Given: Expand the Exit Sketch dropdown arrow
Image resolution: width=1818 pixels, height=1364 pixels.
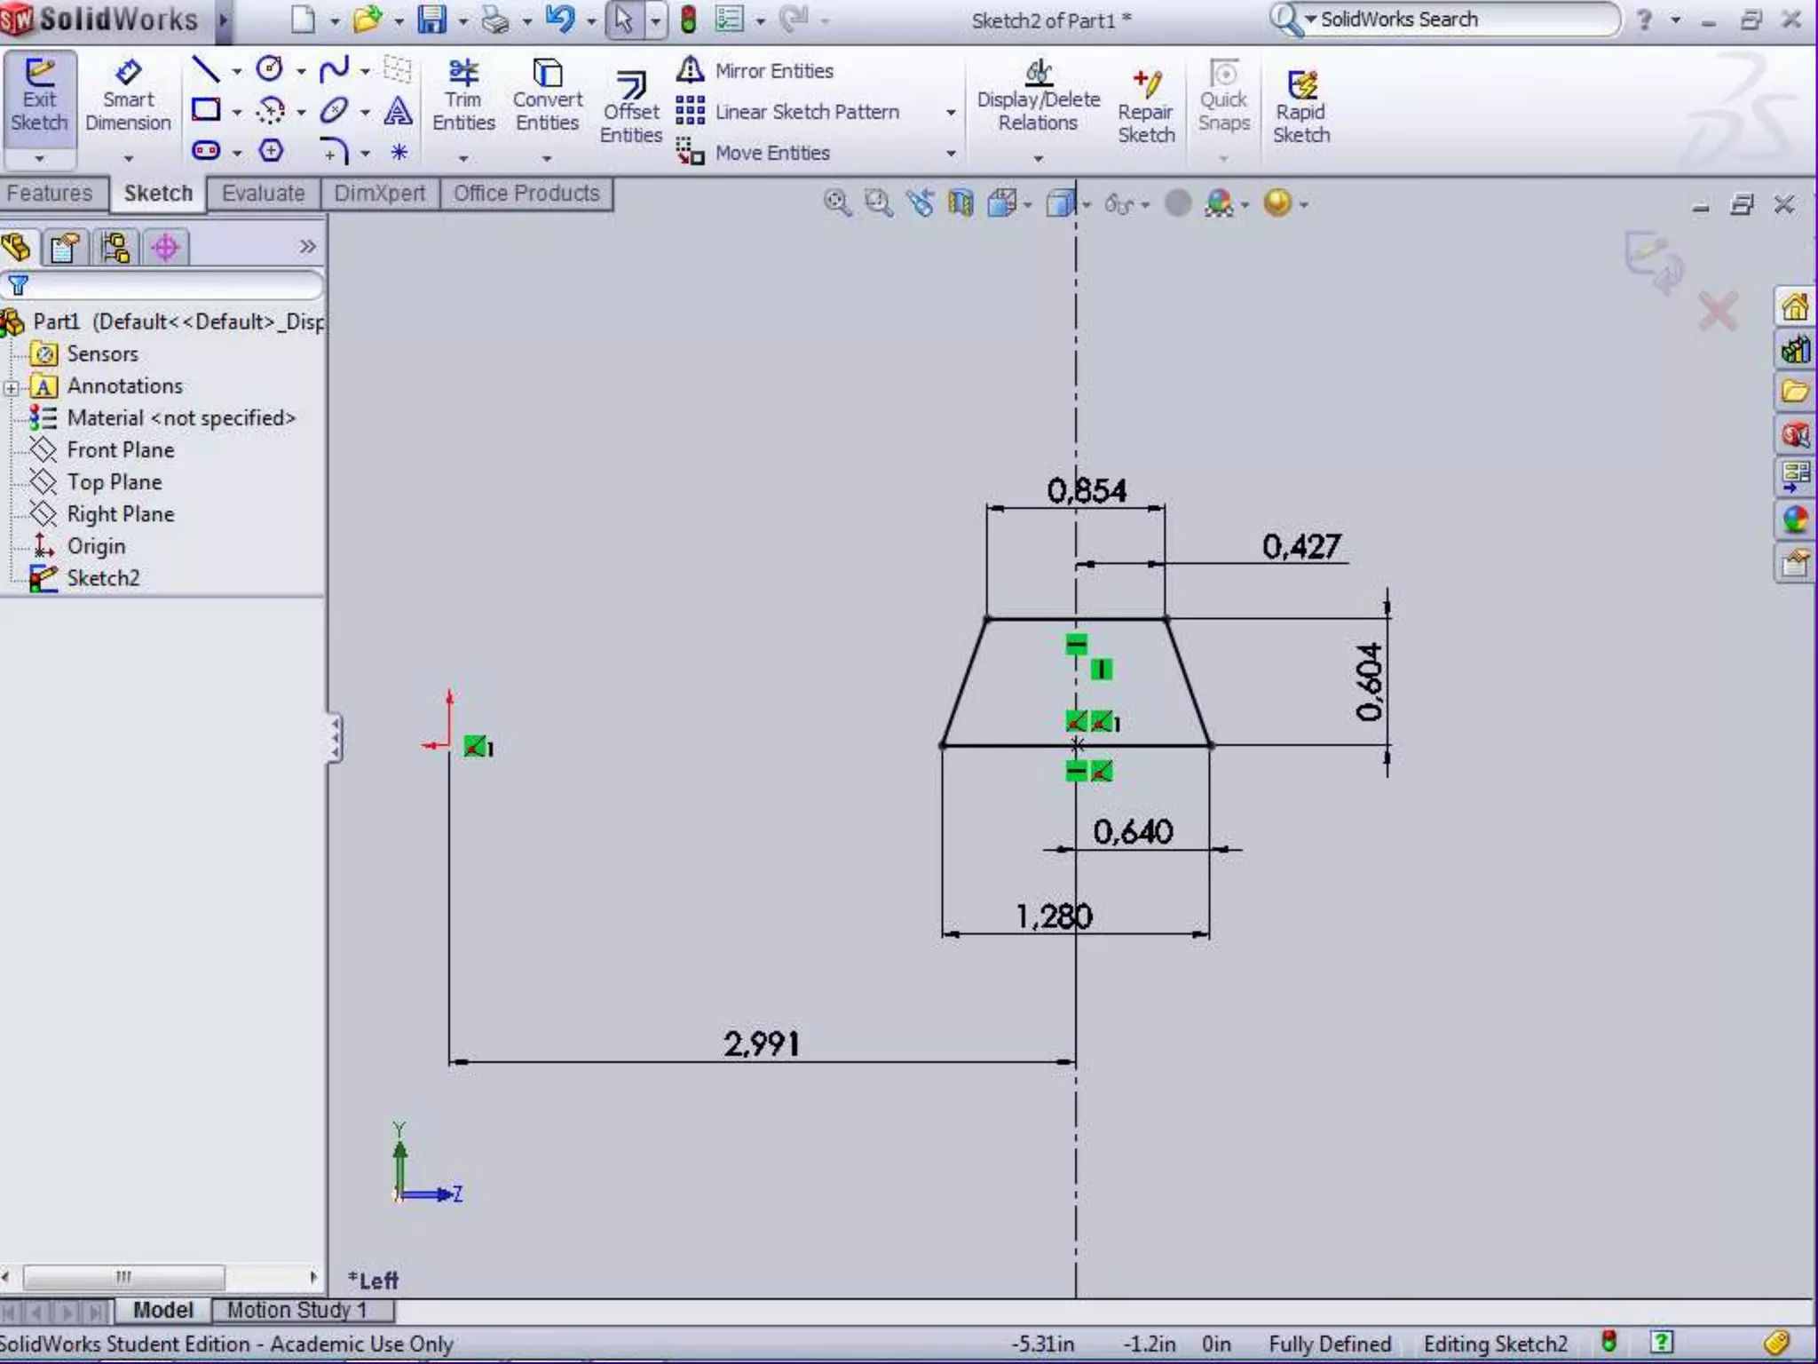Looking at the screenshot, I should click(39, 159).
